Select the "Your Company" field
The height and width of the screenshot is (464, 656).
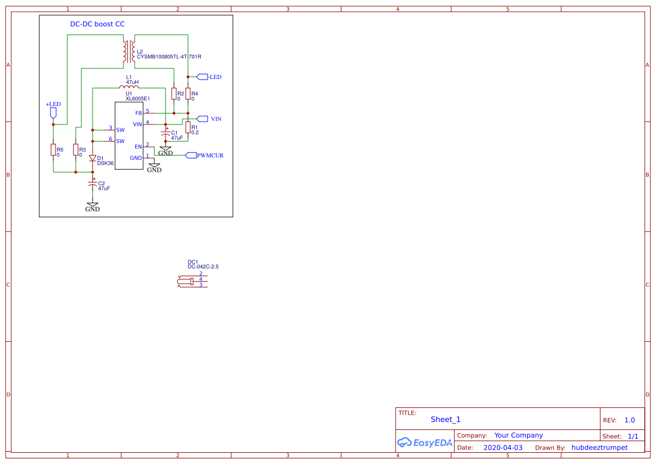(x=519, y=435)
